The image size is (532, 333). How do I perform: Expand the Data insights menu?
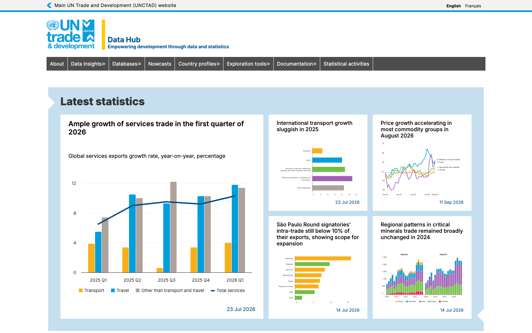pyautogui.click(x=88, y=64)
